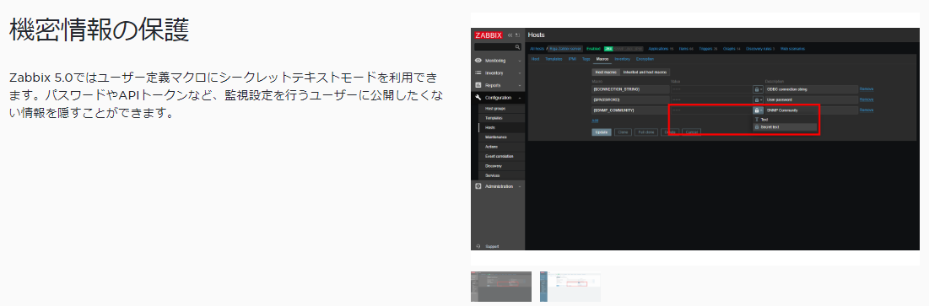Viewport: 929px width, 306px height.
Task: Open the All hosts breadcrumb link
Action: click(x=536, y=49)
